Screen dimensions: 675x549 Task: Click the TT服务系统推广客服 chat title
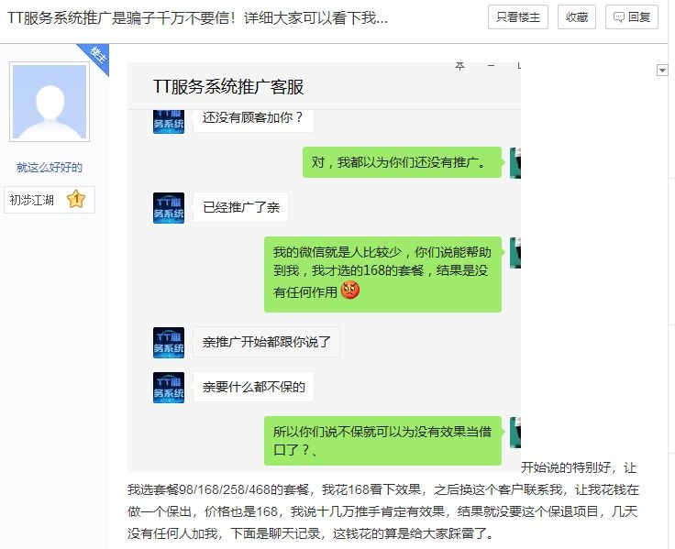(x=228, y=87)
